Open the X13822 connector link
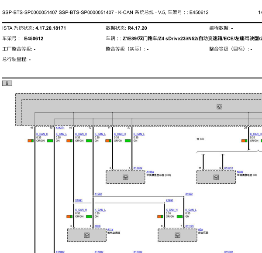 click(x=138, y=168)
